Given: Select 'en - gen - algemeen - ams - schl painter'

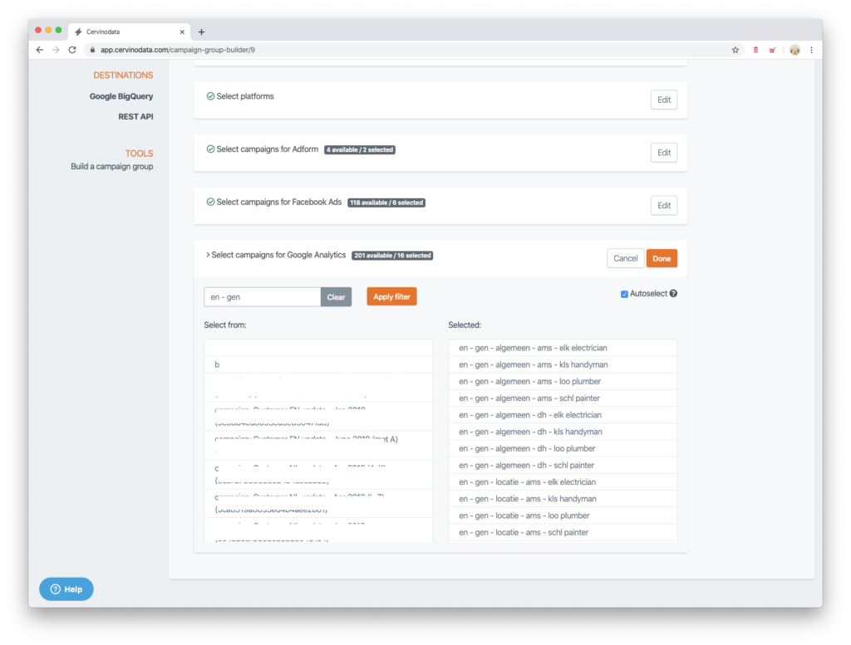Looking at the screenshot, I should coord(563,398).
